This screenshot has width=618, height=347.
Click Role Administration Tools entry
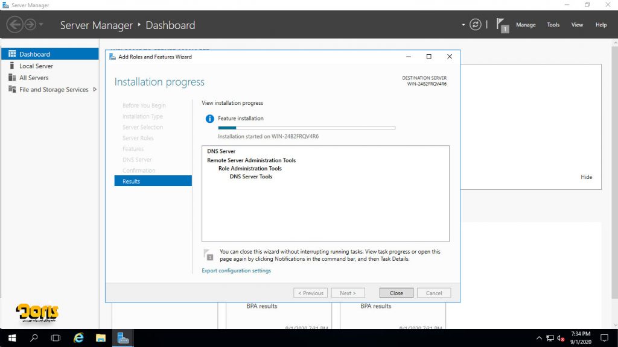click(250, 169)
